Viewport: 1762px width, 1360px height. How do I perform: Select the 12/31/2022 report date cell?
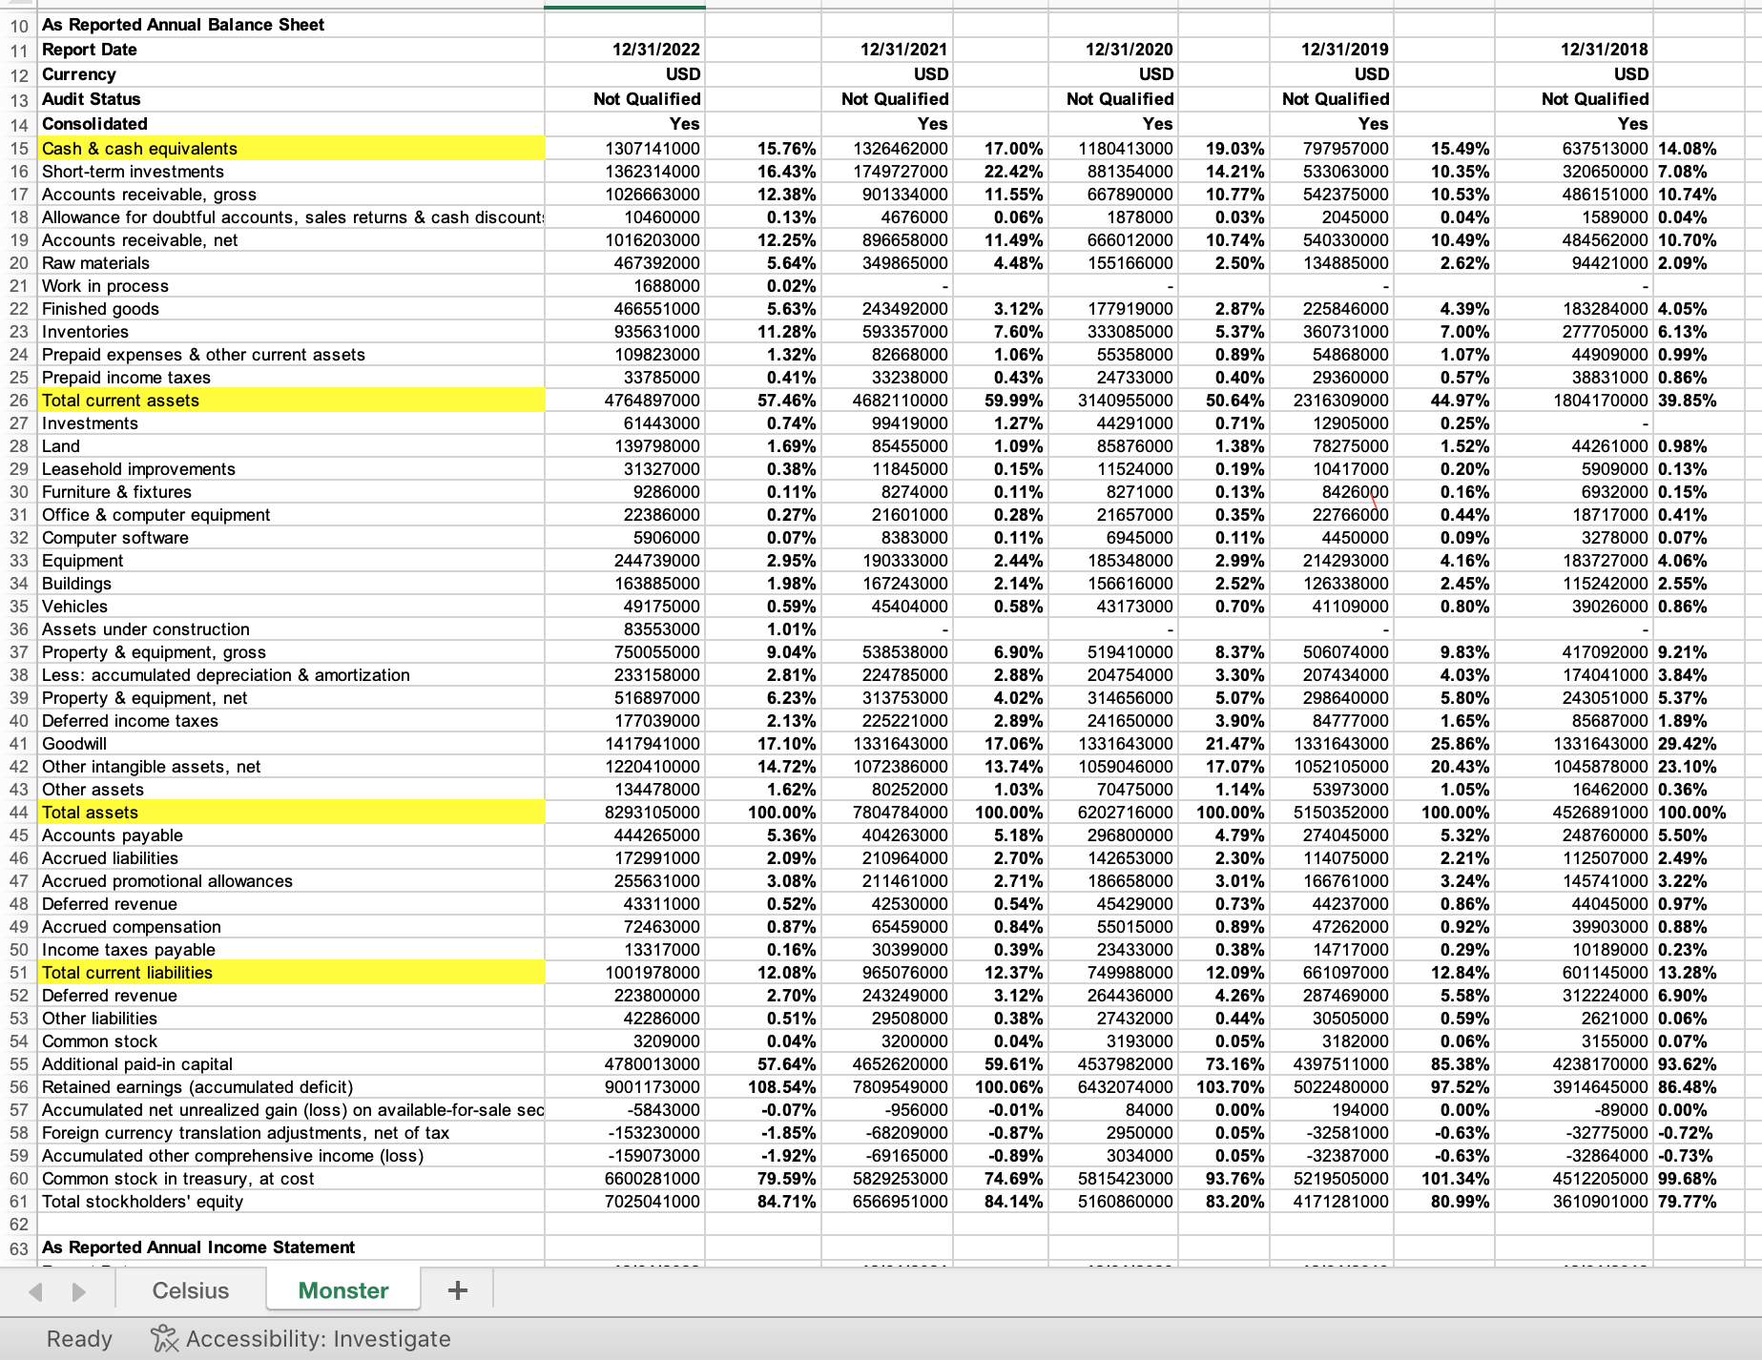pyautogui.click(x=625, y=50)
